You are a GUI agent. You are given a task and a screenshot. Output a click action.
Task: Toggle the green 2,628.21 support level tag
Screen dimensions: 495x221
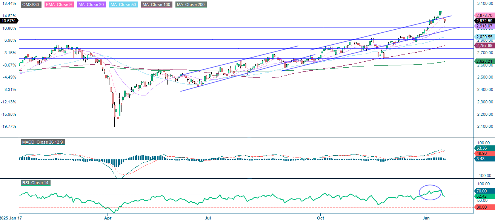484,60
